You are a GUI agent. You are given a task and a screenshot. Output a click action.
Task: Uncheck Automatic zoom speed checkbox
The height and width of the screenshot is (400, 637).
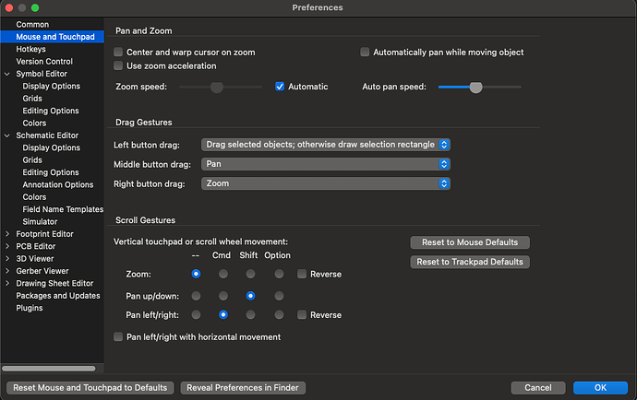click(x=280, y=87)
